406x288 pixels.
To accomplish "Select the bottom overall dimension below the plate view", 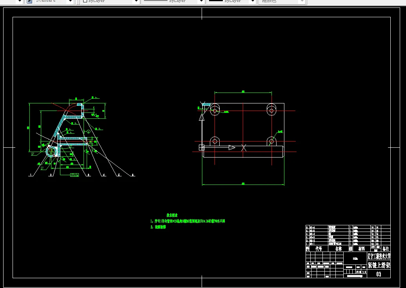I will (243, 184).
